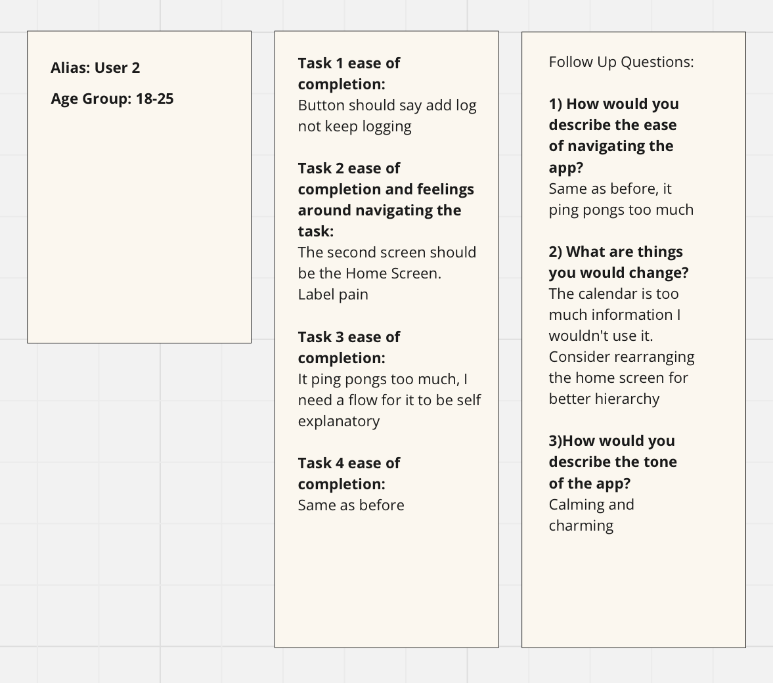Image resolution: width=773 pixels, height=683 pixels.
Task: Click 'The calendar is too much information' response
Action: (614, 315)
